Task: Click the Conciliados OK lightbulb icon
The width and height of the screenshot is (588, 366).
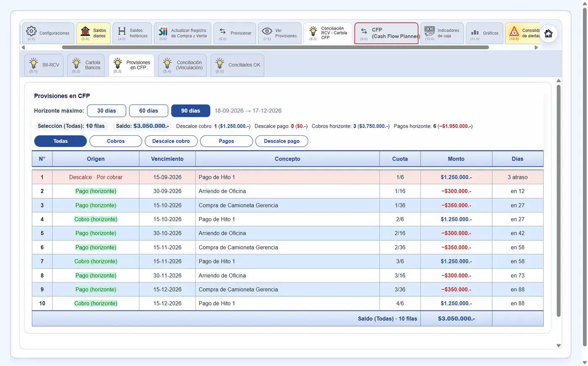Action: tap(220, 63)
